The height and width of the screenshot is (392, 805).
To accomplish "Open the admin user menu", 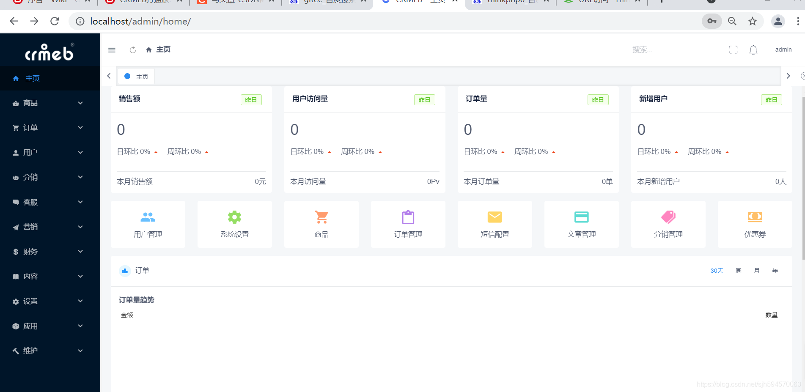I will point(783,50).
